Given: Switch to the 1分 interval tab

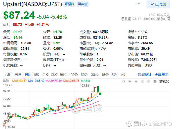Looking at the screenshot, I should (123, 75).
